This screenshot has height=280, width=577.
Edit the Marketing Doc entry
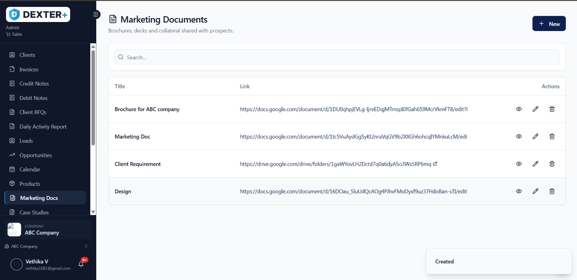[x=536, y=136]
